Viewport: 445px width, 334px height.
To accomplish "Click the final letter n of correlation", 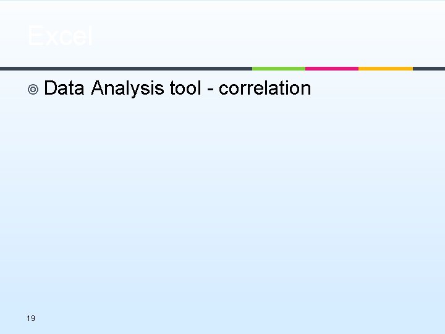I will (x=305, y=90).
